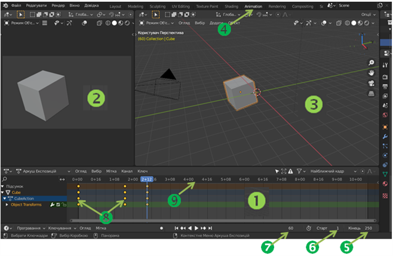This screenshot has height=256, width=393.
Task: Open Material properties sphere icon
Action: 385,184
